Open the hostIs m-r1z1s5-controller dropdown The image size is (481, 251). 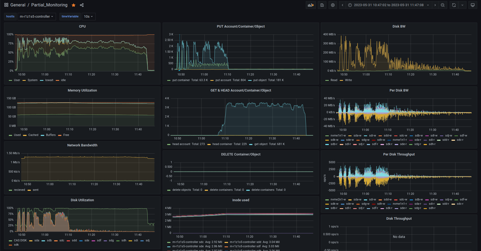tap(37, 17)
